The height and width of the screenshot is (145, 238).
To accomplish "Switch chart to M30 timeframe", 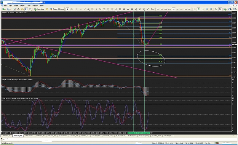I will [169, 9].
